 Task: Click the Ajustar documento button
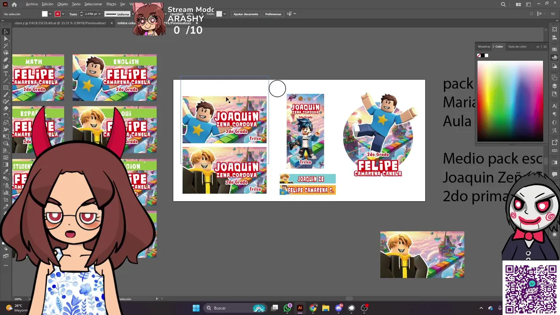246,14
